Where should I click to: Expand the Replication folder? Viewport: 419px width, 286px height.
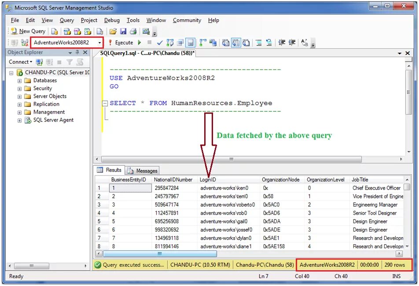(19, 104)
